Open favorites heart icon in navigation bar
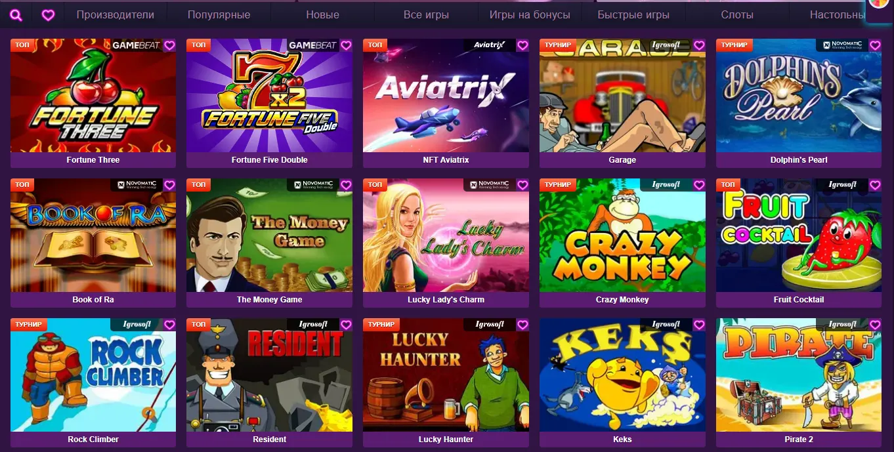This screenshot has height=452, width=894. 48,15
